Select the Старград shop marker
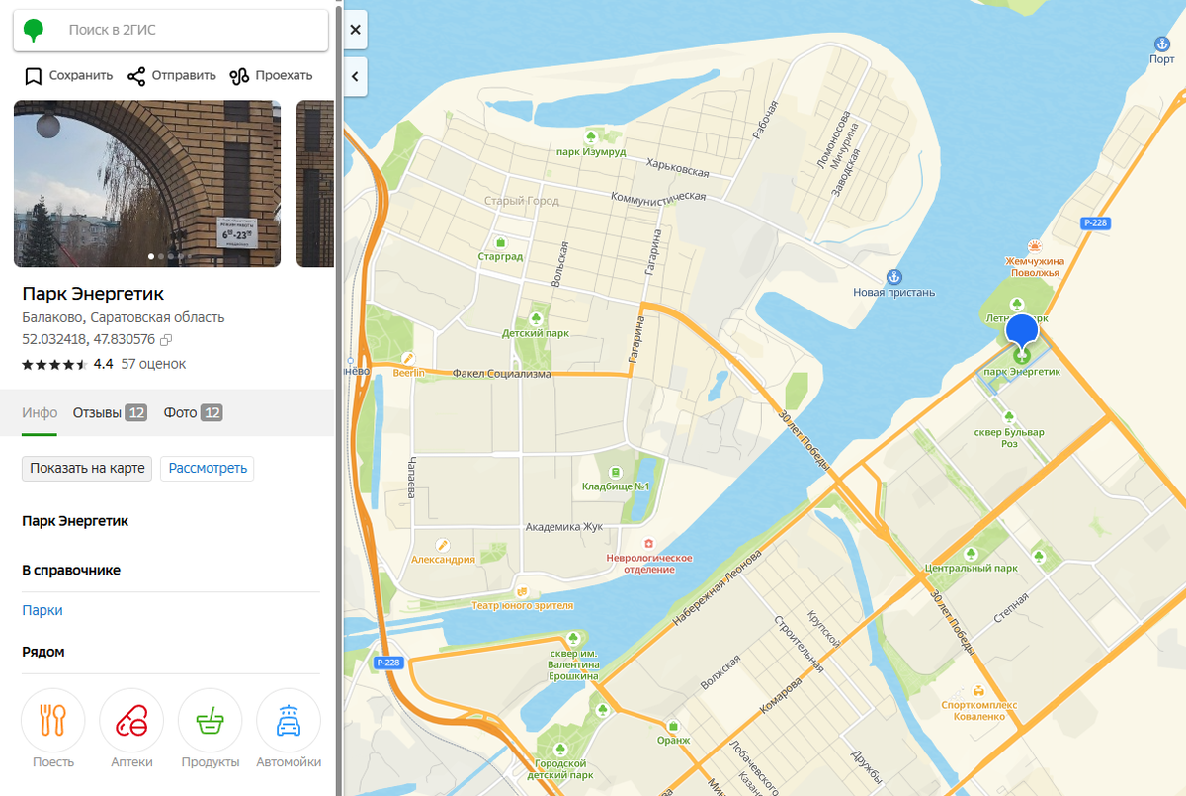This screenshot has height=796, width=1186. (501, 242)
